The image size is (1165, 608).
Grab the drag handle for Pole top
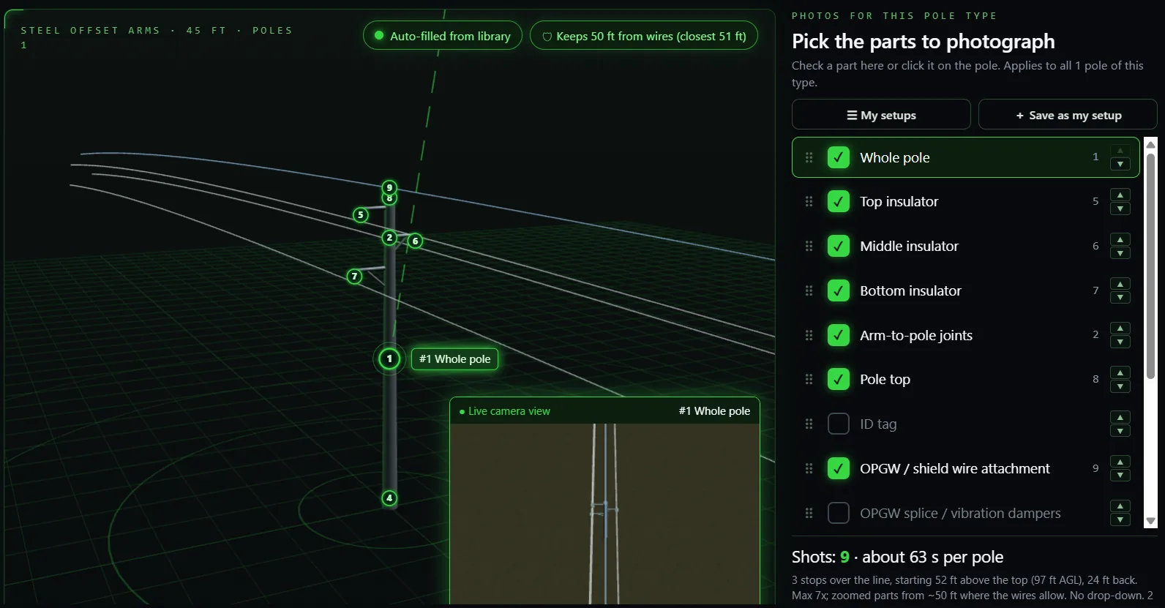(809, 379)
